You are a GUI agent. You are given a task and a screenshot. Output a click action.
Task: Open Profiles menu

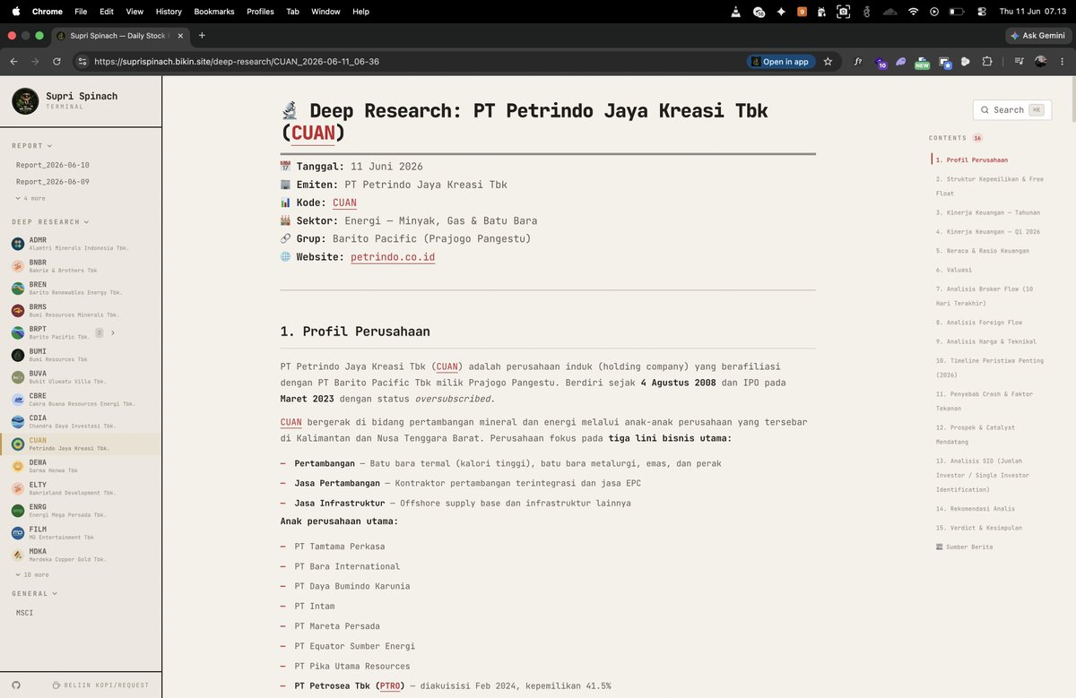(x=260, y=12)
